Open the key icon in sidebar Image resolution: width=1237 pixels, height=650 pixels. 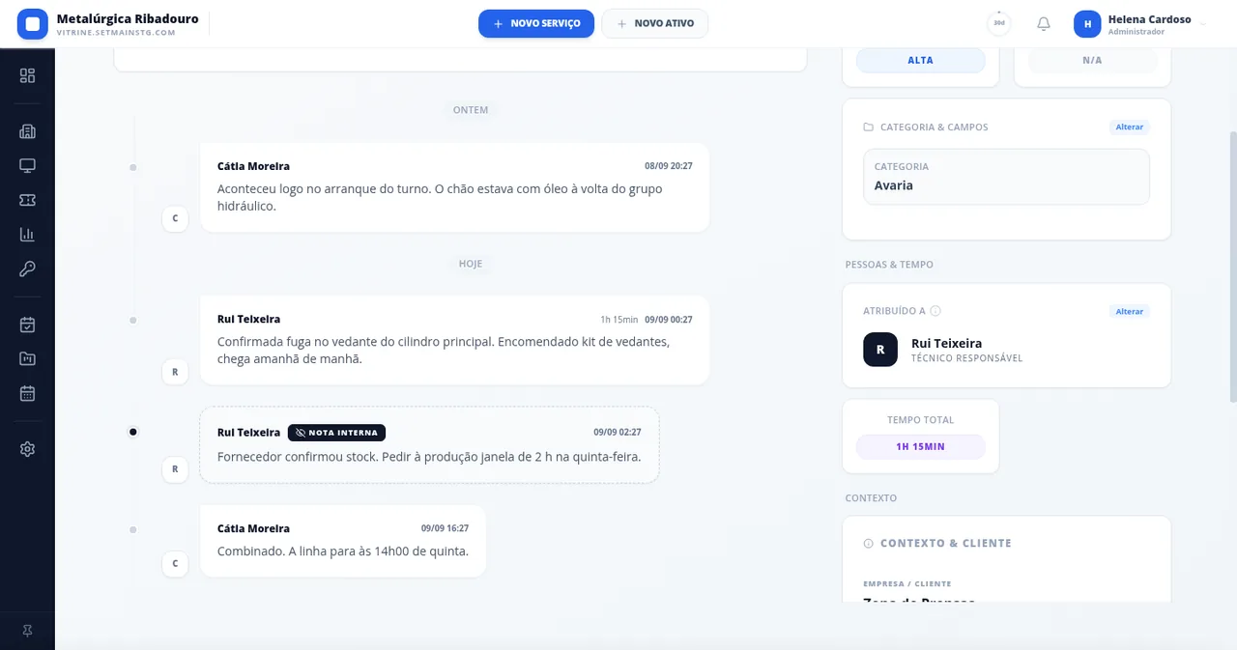[27, 268]
